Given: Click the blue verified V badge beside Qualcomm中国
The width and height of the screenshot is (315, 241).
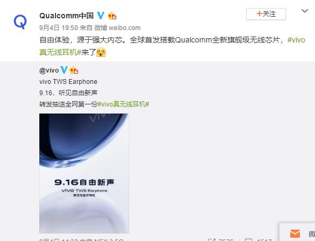Looking at the screenshot, I should click(101, 16).
